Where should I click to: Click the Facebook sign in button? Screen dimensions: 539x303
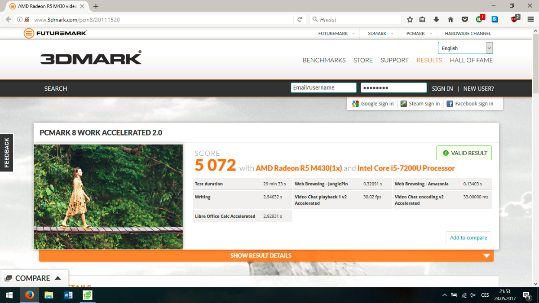pyautogui.click(x=469, y=104)
